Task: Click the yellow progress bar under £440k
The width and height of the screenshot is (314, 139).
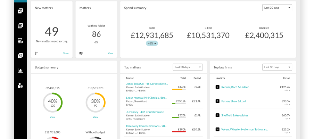Action: point(179,89)
